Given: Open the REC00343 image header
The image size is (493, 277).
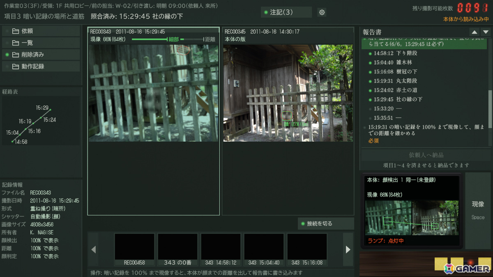Looking at the screenshot, I should [x=153, y=32].
